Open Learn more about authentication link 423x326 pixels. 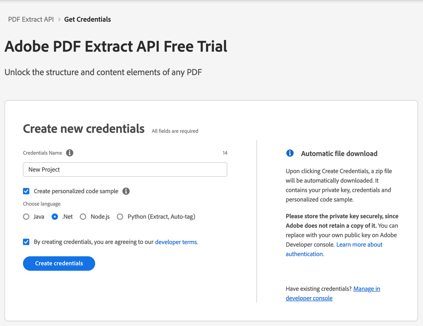coord(334,249)
